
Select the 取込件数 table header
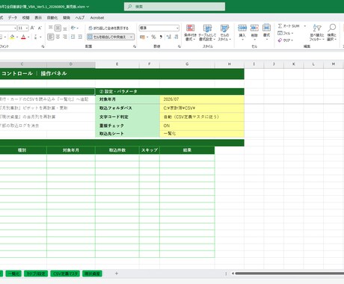117,150
